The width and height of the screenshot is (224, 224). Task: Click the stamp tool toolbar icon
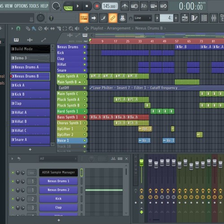click(122, 18)
